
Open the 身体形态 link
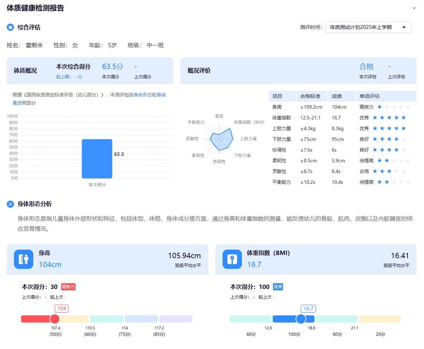[x=143, y=95]
